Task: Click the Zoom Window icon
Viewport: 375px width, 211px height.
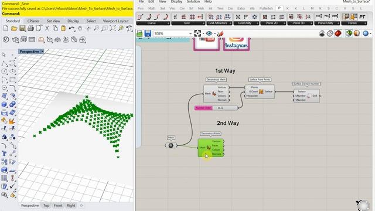Action: (x=104, y=29)
